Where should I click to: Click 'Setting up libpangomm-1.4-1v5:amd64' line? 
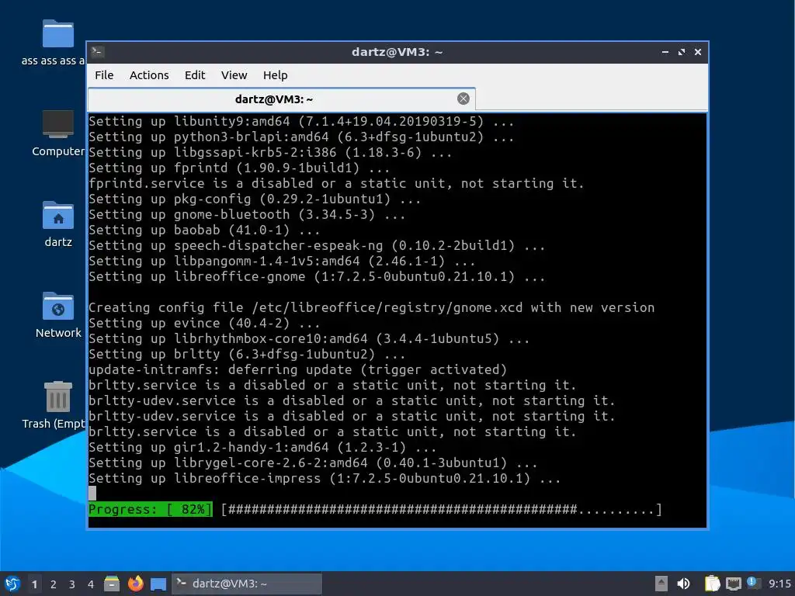(282, 261)
